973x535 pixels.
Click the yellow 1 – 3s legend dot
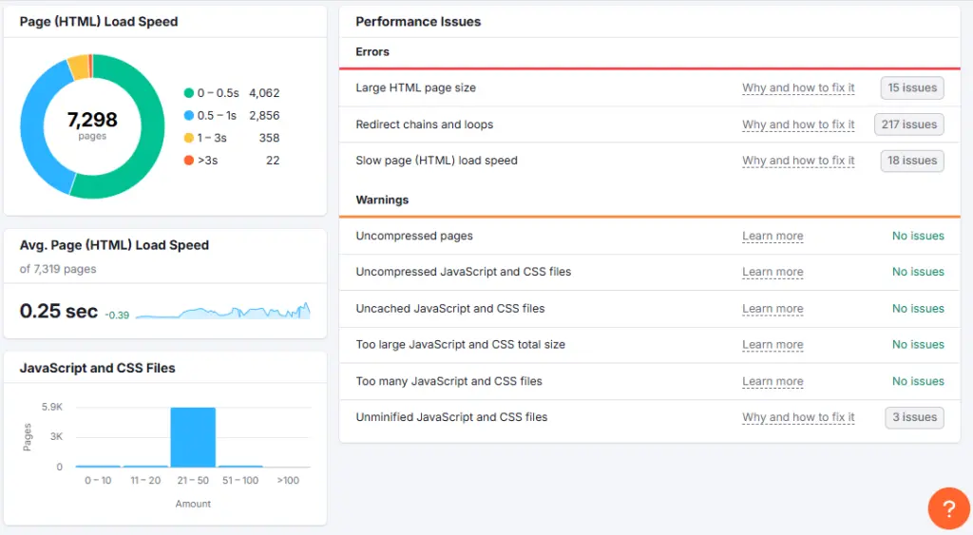point(189,139)
